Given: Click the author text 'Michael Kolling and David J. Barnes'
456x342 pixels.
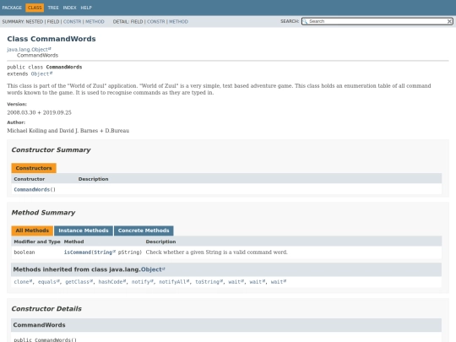Looking at the screenshot, I should 52,131.
